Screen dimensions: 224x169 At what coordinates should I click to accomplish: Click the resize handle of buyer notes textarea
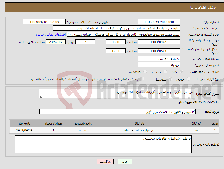[16, 151]
